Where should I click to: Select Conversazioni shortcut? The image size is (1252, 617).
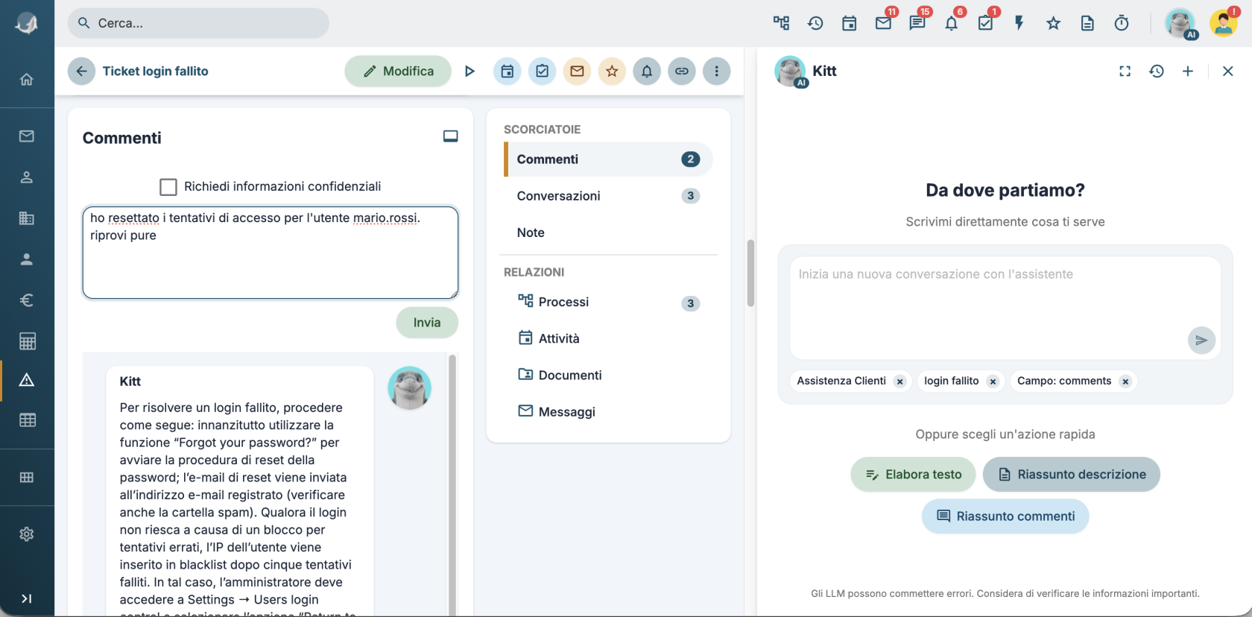(608, 196)
